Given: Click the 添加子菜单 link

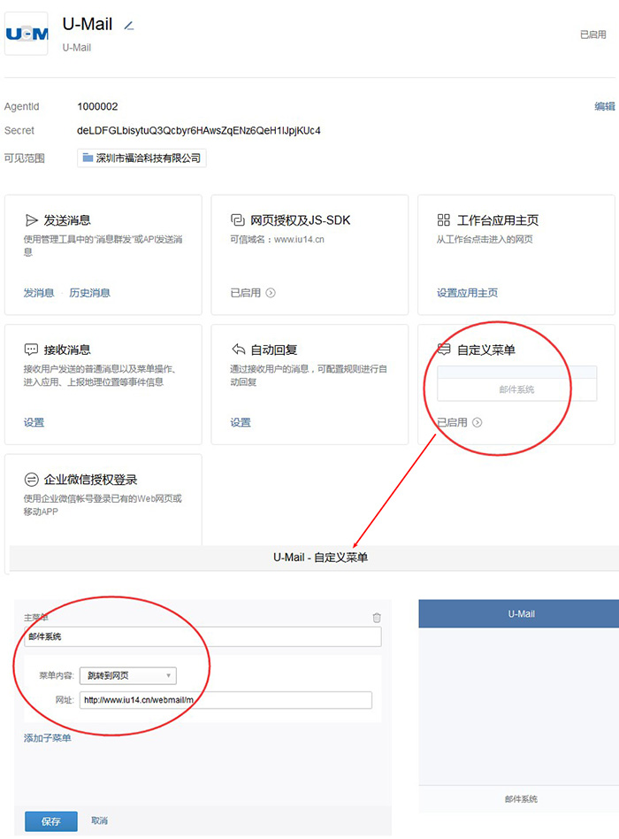Looking at the screenshot, I should 47,738.
